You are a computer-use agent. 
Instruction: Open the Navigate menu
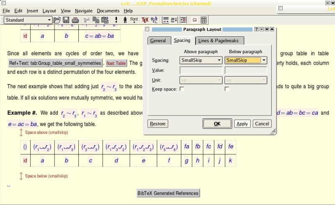coord(84,10)
